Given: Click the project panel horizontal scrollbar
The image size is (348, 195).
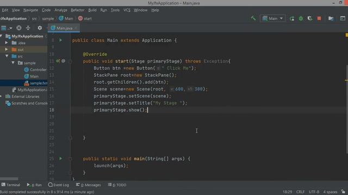Looking at the screenshot, I should pos(9,179).
